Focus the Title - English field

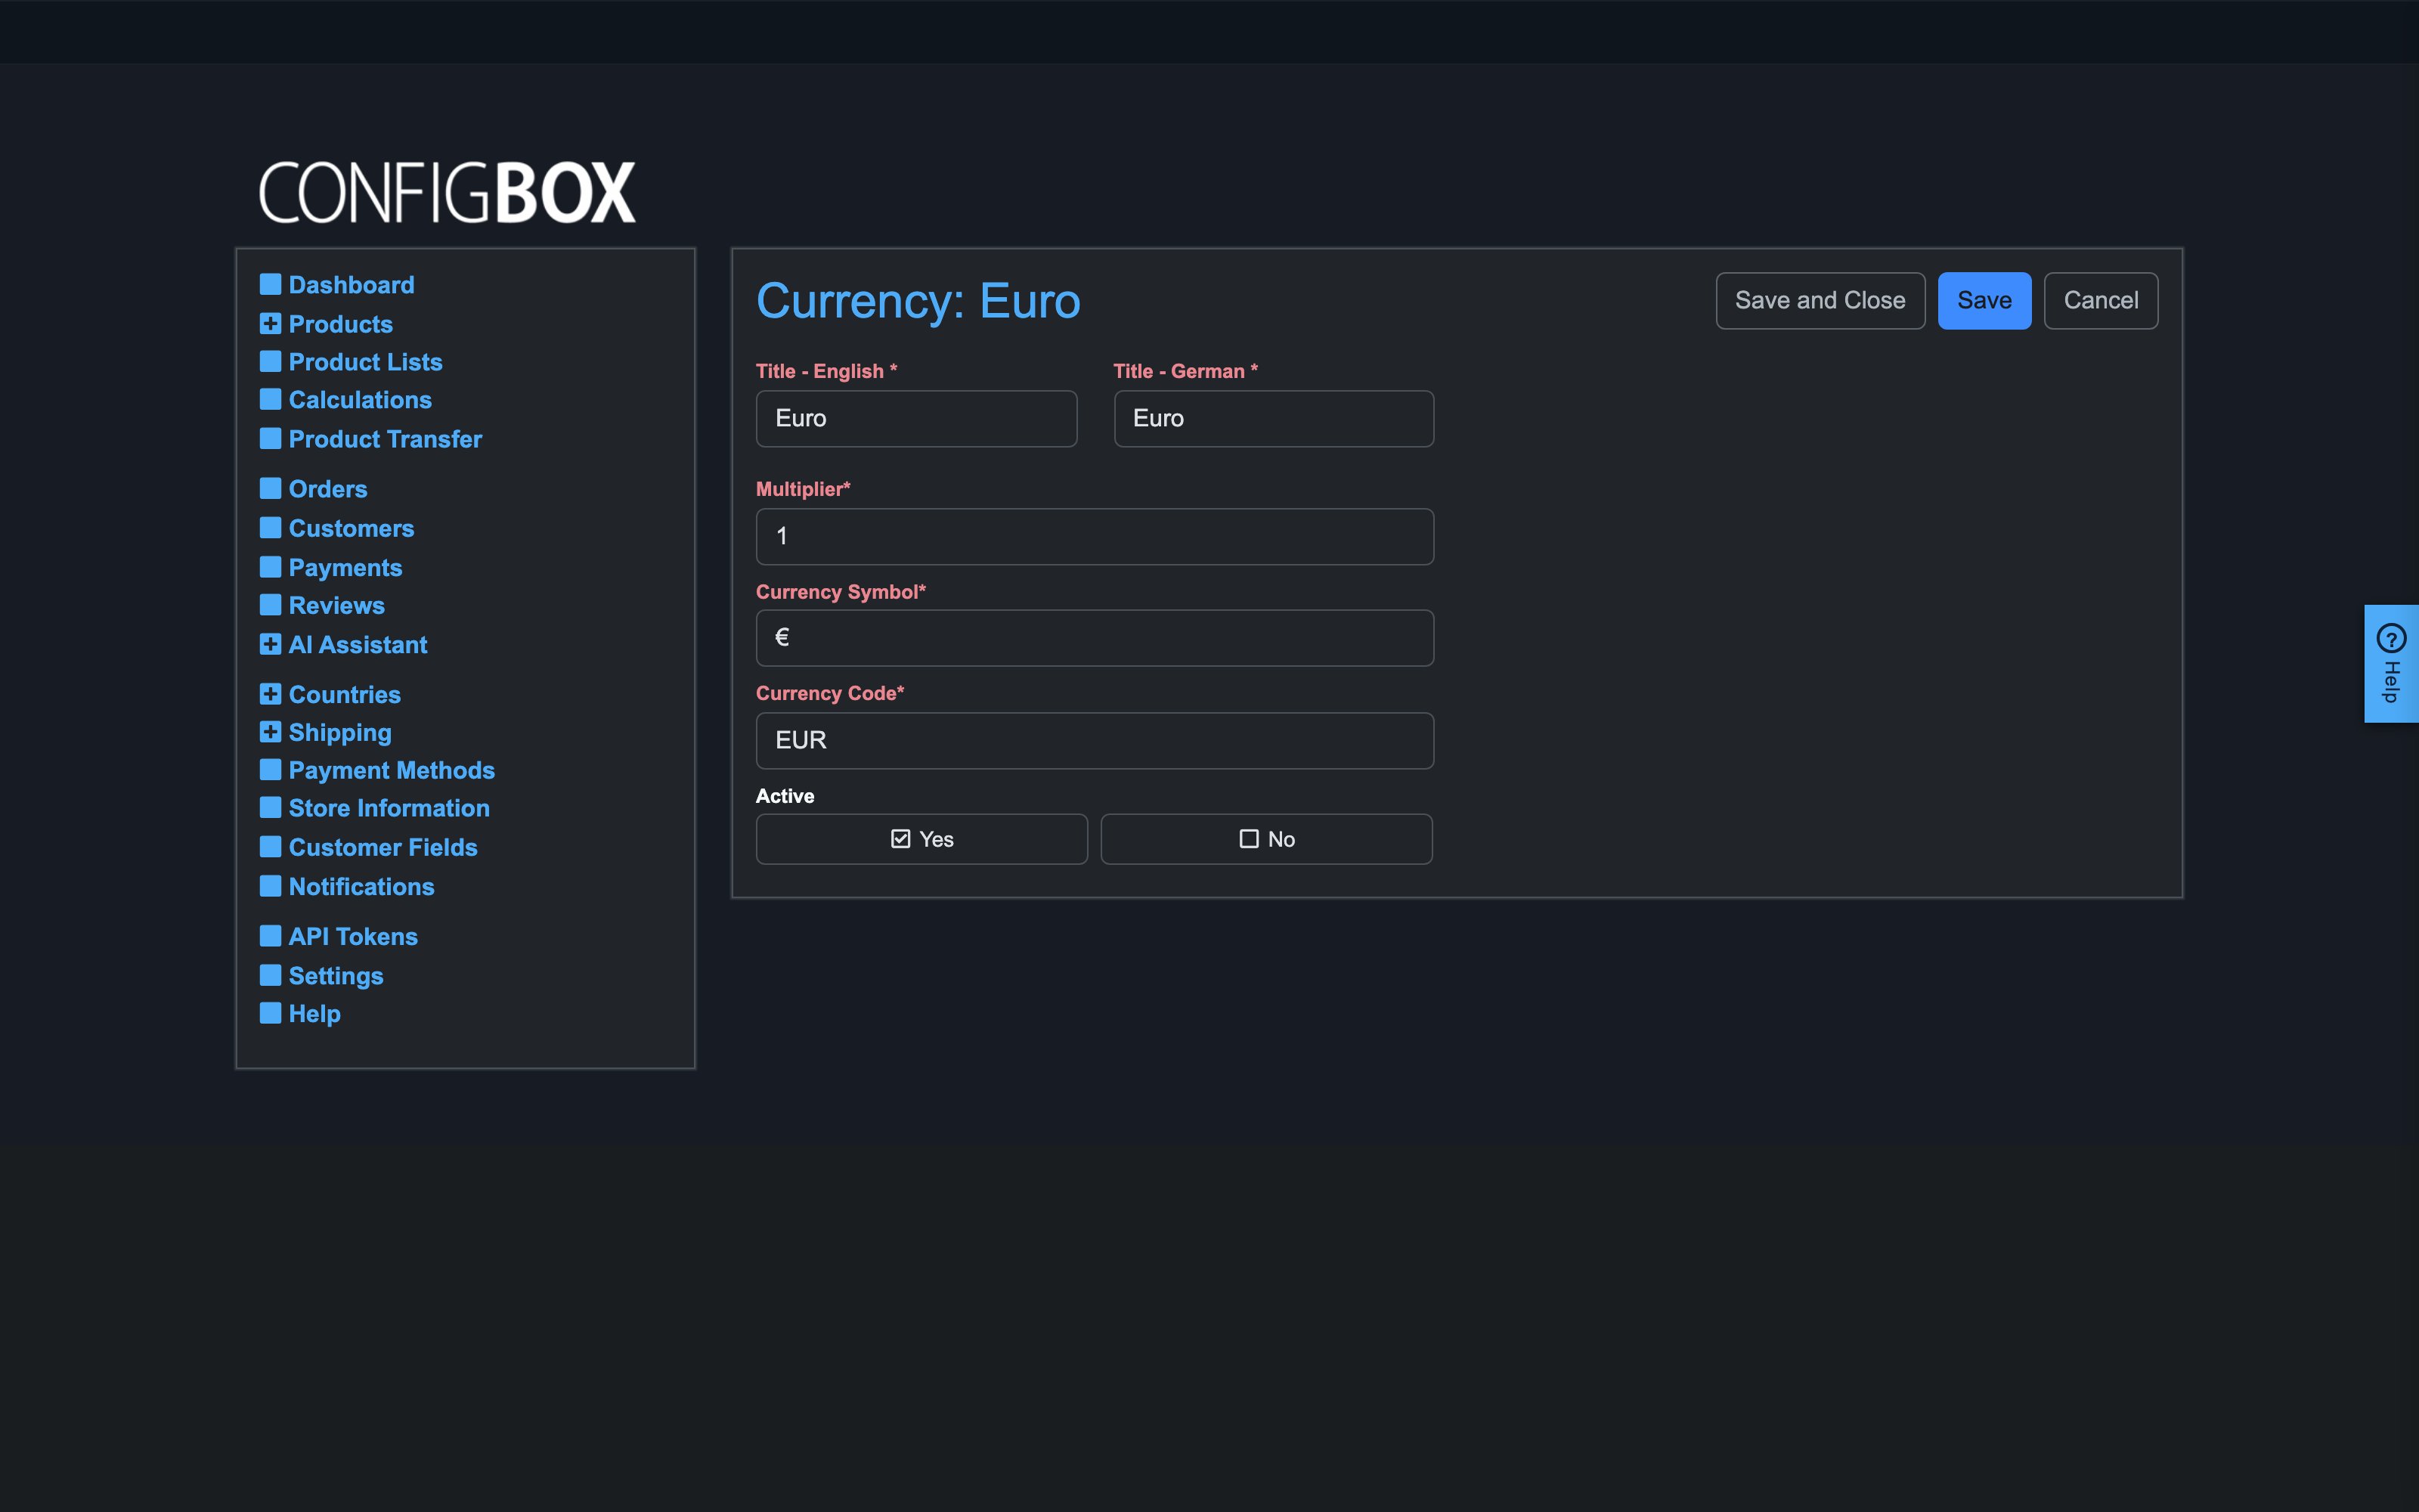[x=917, y=419]
